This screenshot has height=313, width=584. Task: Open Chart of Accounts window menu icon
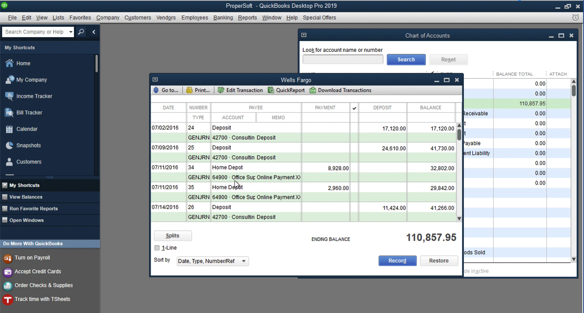click(x=304, y=35)
